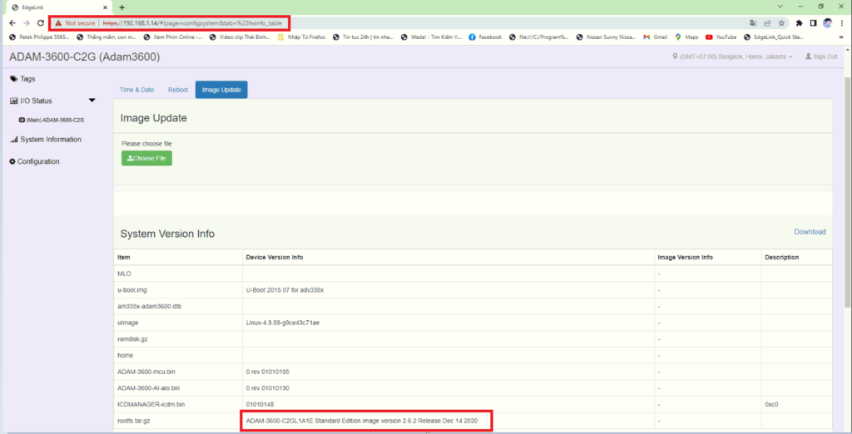Image resolution: width=852 pixels, height=434 pixels.
Task: Click the Image Version Info column header
Action: click(x=686, y=257)
